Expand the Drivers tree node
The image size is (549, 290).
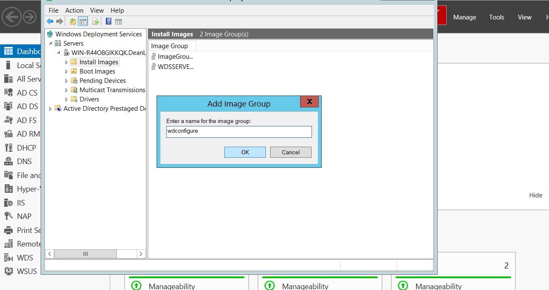tap(66, 99)
